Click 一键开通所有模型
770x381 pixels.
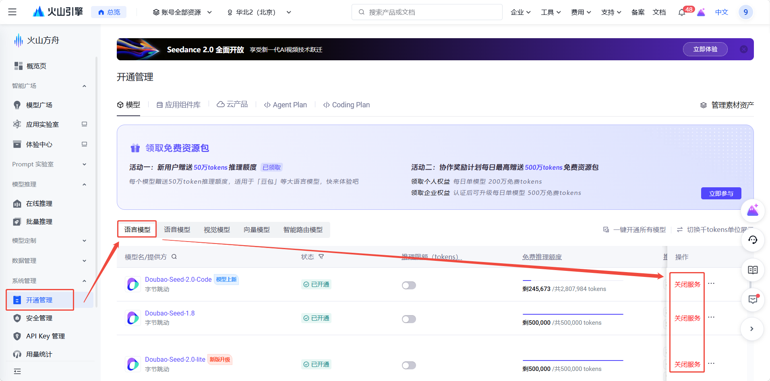[634, 229]
